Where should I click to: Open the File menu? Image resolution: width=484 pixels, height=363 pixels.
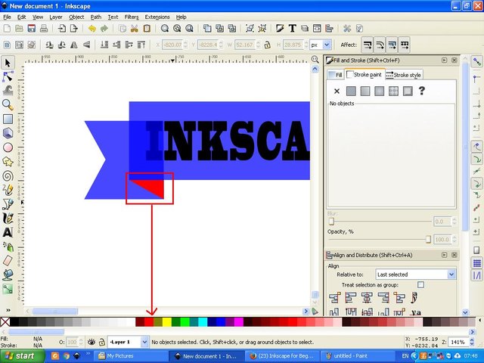pos(7,17)
